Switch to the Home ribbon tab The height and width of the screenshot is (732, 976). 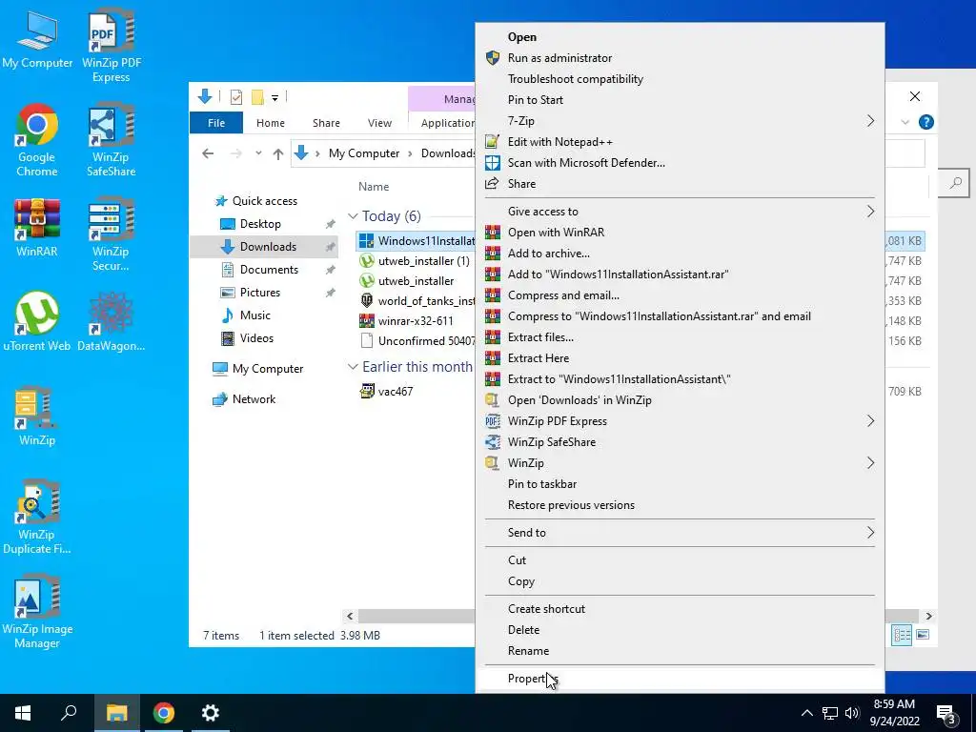click(x=270, y=123)
